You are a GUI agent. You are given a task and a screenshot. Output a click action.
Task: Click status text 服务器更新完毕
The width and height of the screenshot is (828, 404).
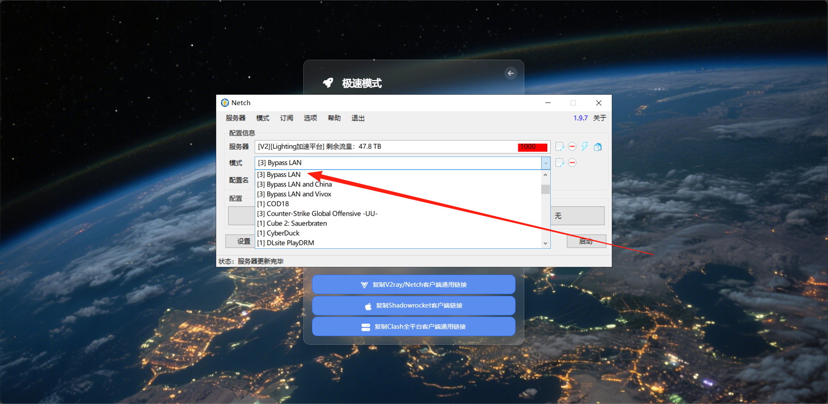260,261
